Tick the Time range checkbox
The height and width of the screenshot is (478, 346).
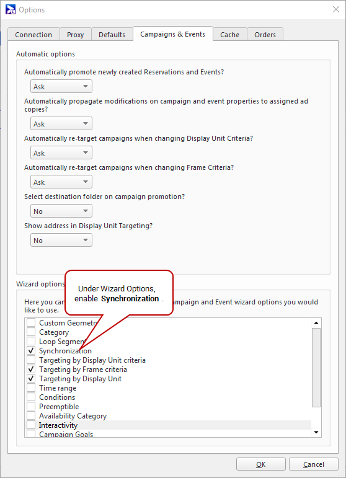click(31, 388)
